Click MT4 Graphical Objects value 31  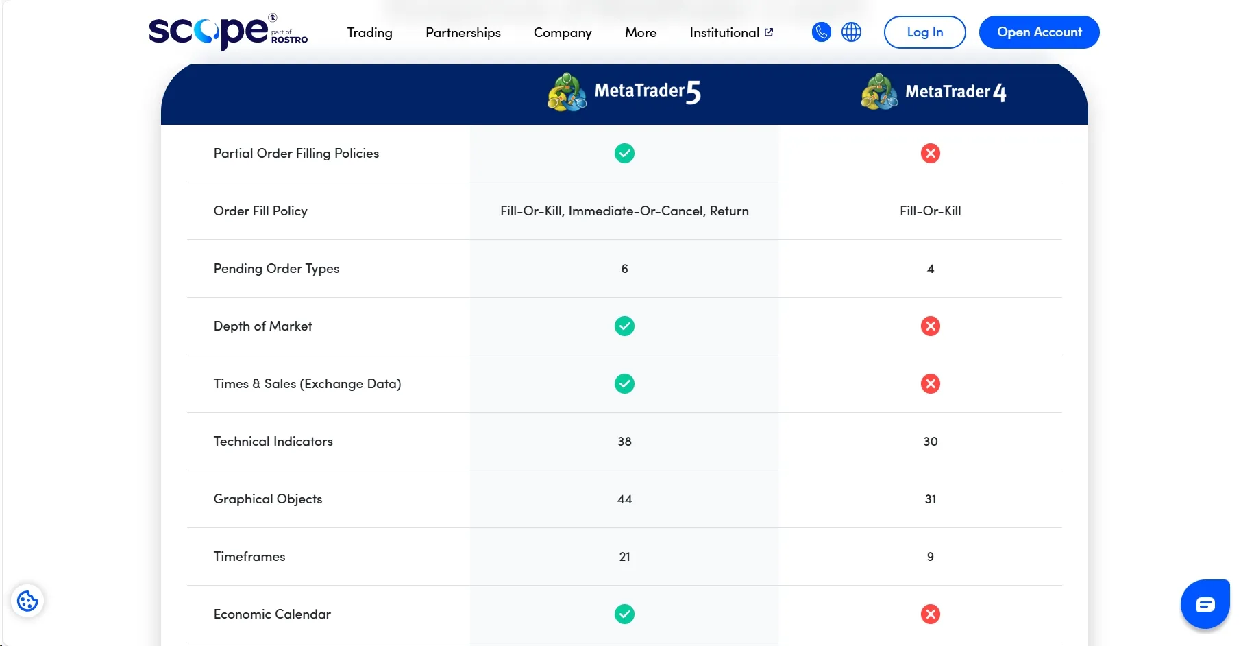[931, 499]
